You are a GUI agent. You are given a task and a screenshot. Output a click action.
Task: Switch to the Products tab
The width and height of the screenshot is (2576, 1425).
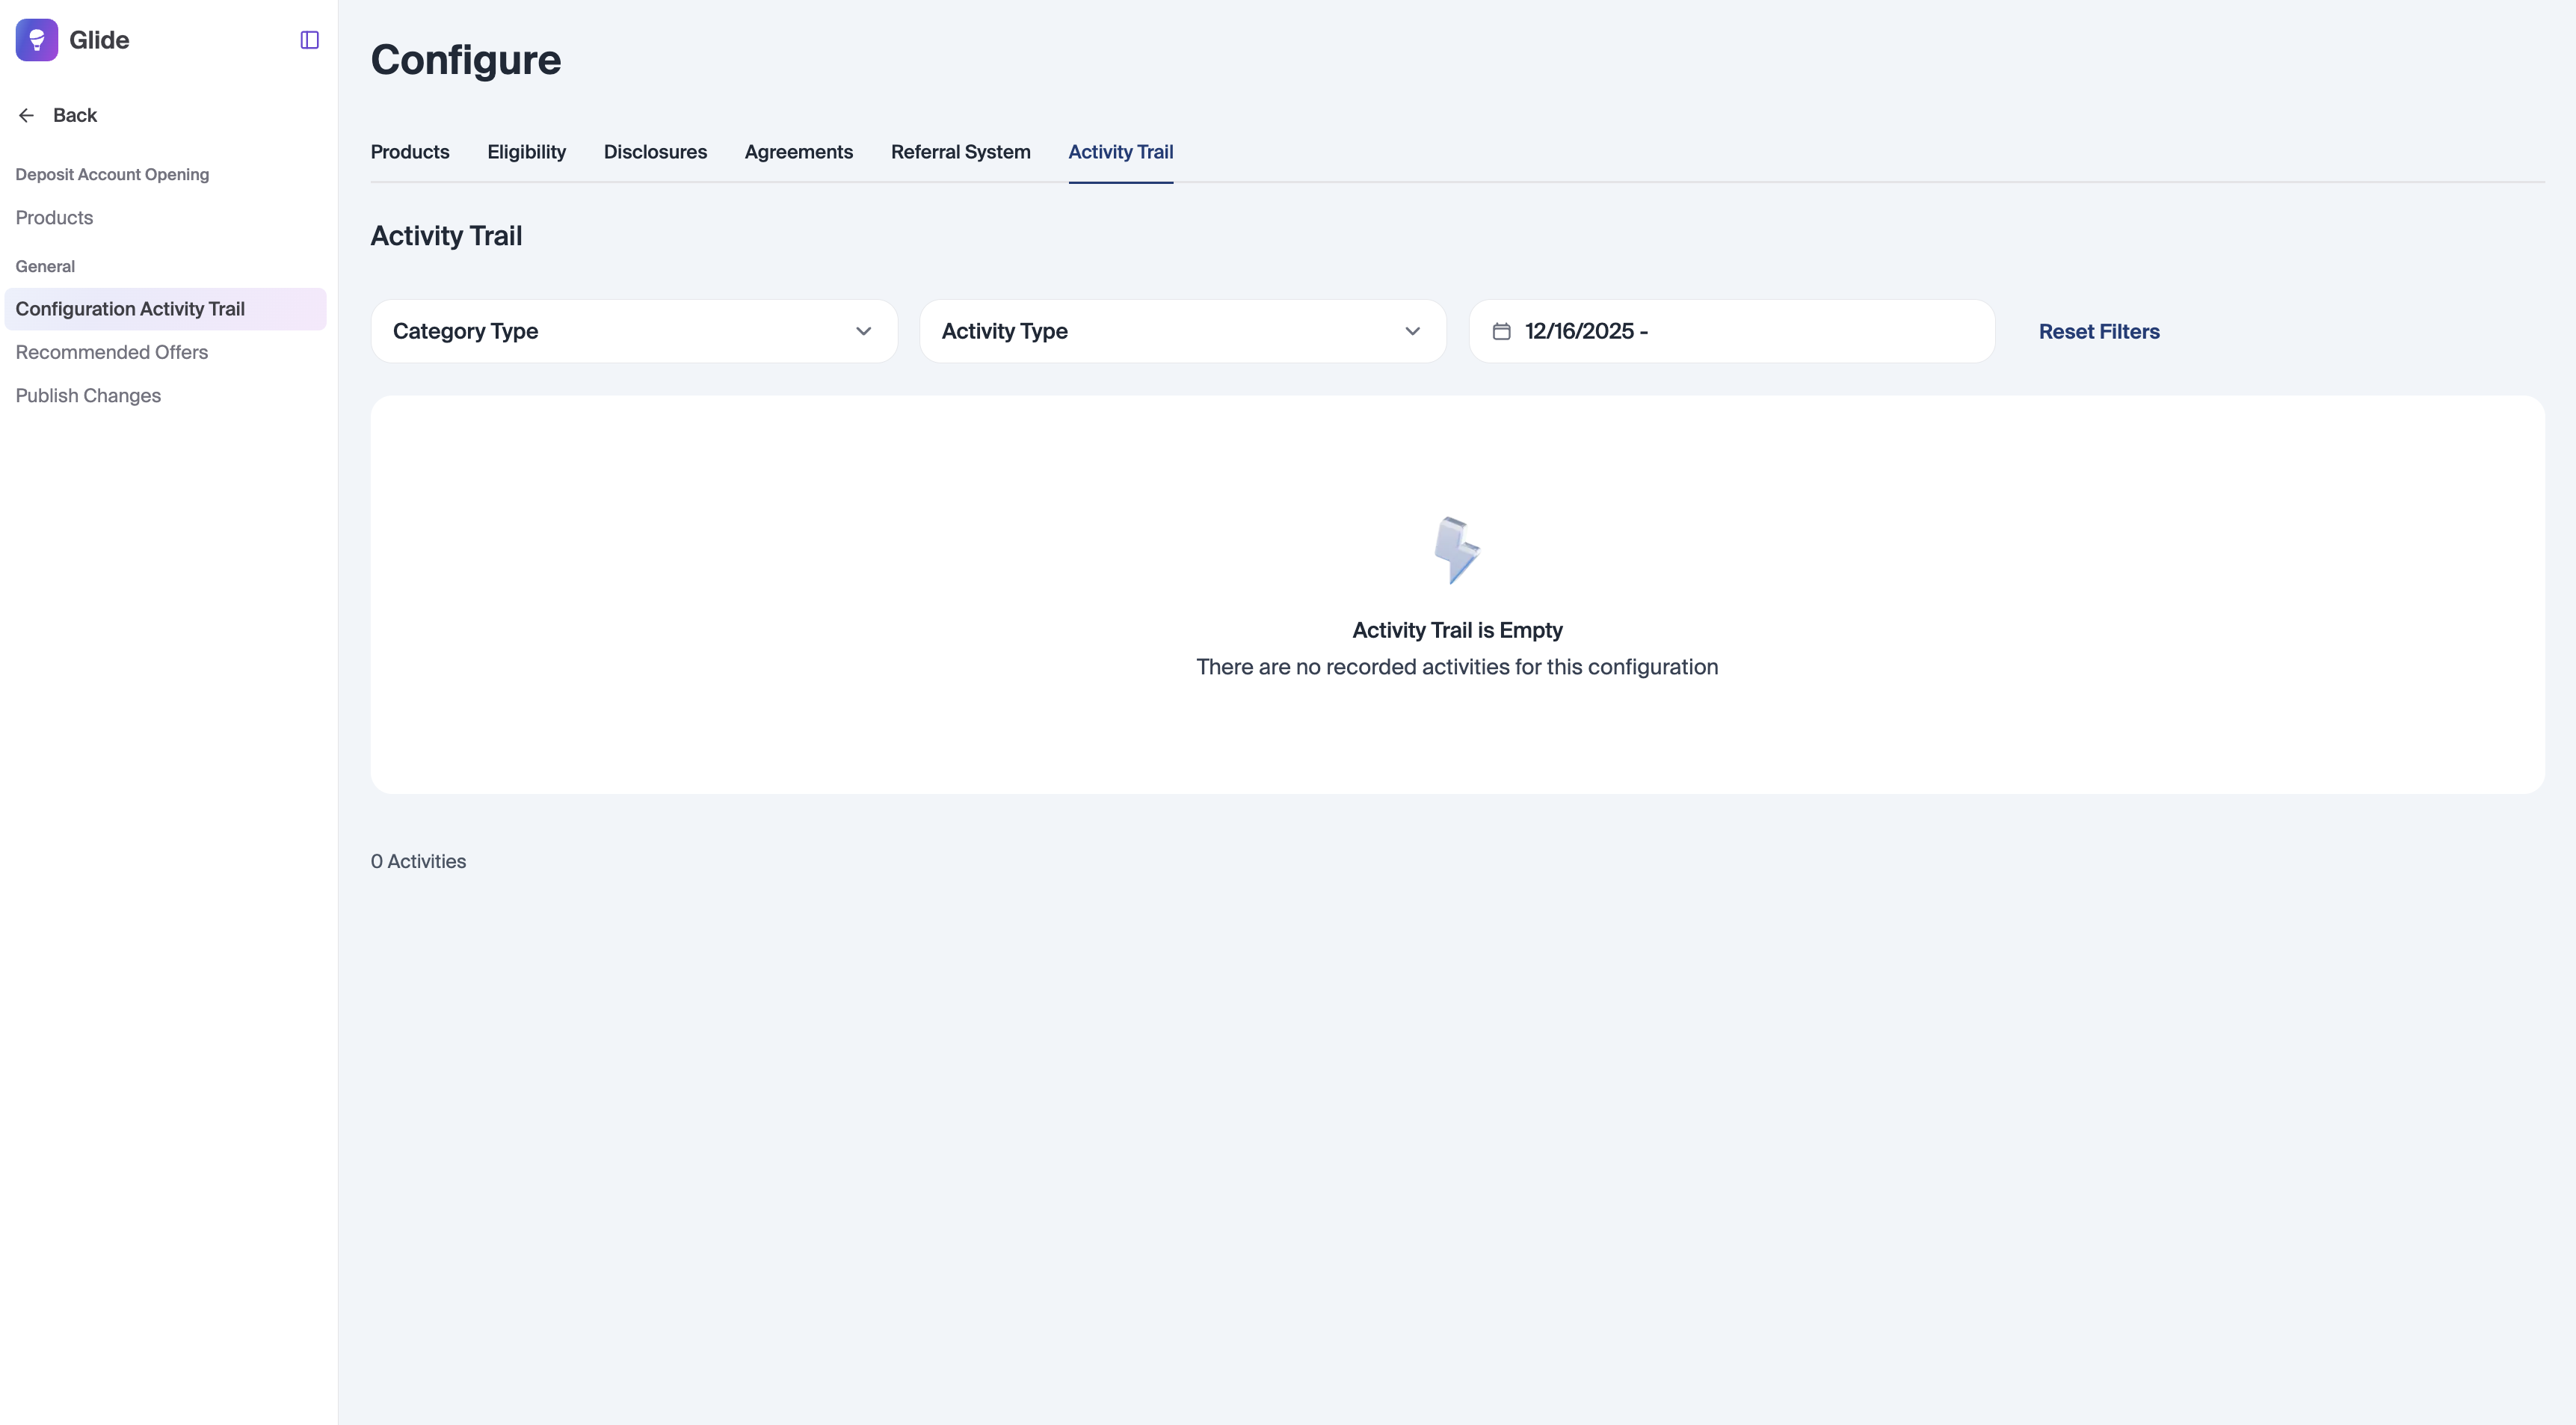410,152
